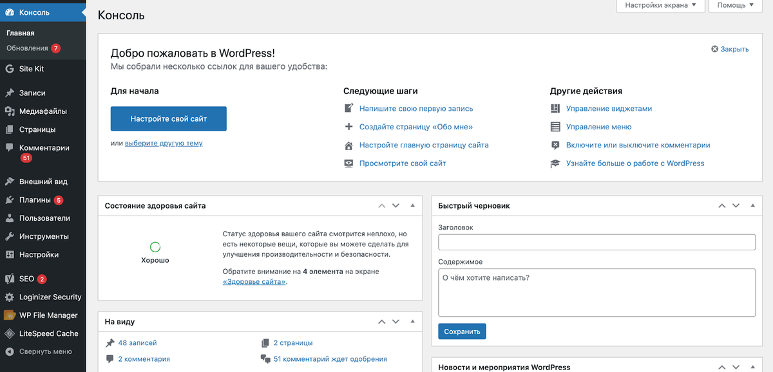Follow the Управление виджетами link
The height and width of the screenshot is (372, 773).
pyautogui.click(x=609, y=109)
